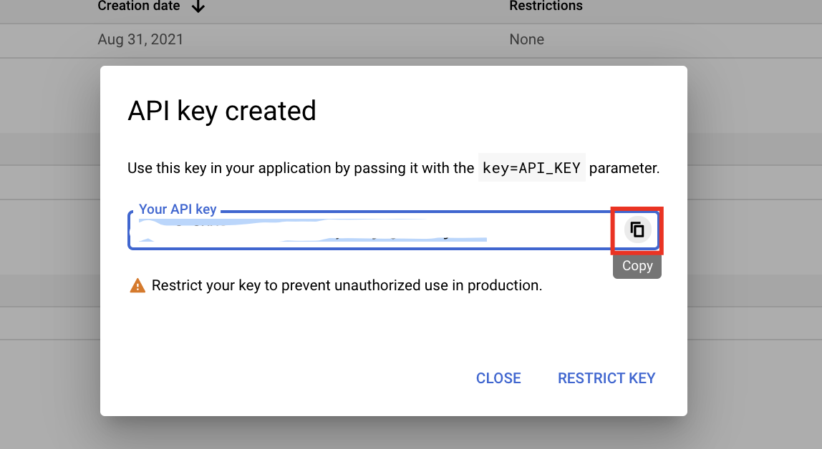The width and height of the screenshot is (822, 449).
Task: Click the orange warning triangle icon
Action: click(137, 286)
